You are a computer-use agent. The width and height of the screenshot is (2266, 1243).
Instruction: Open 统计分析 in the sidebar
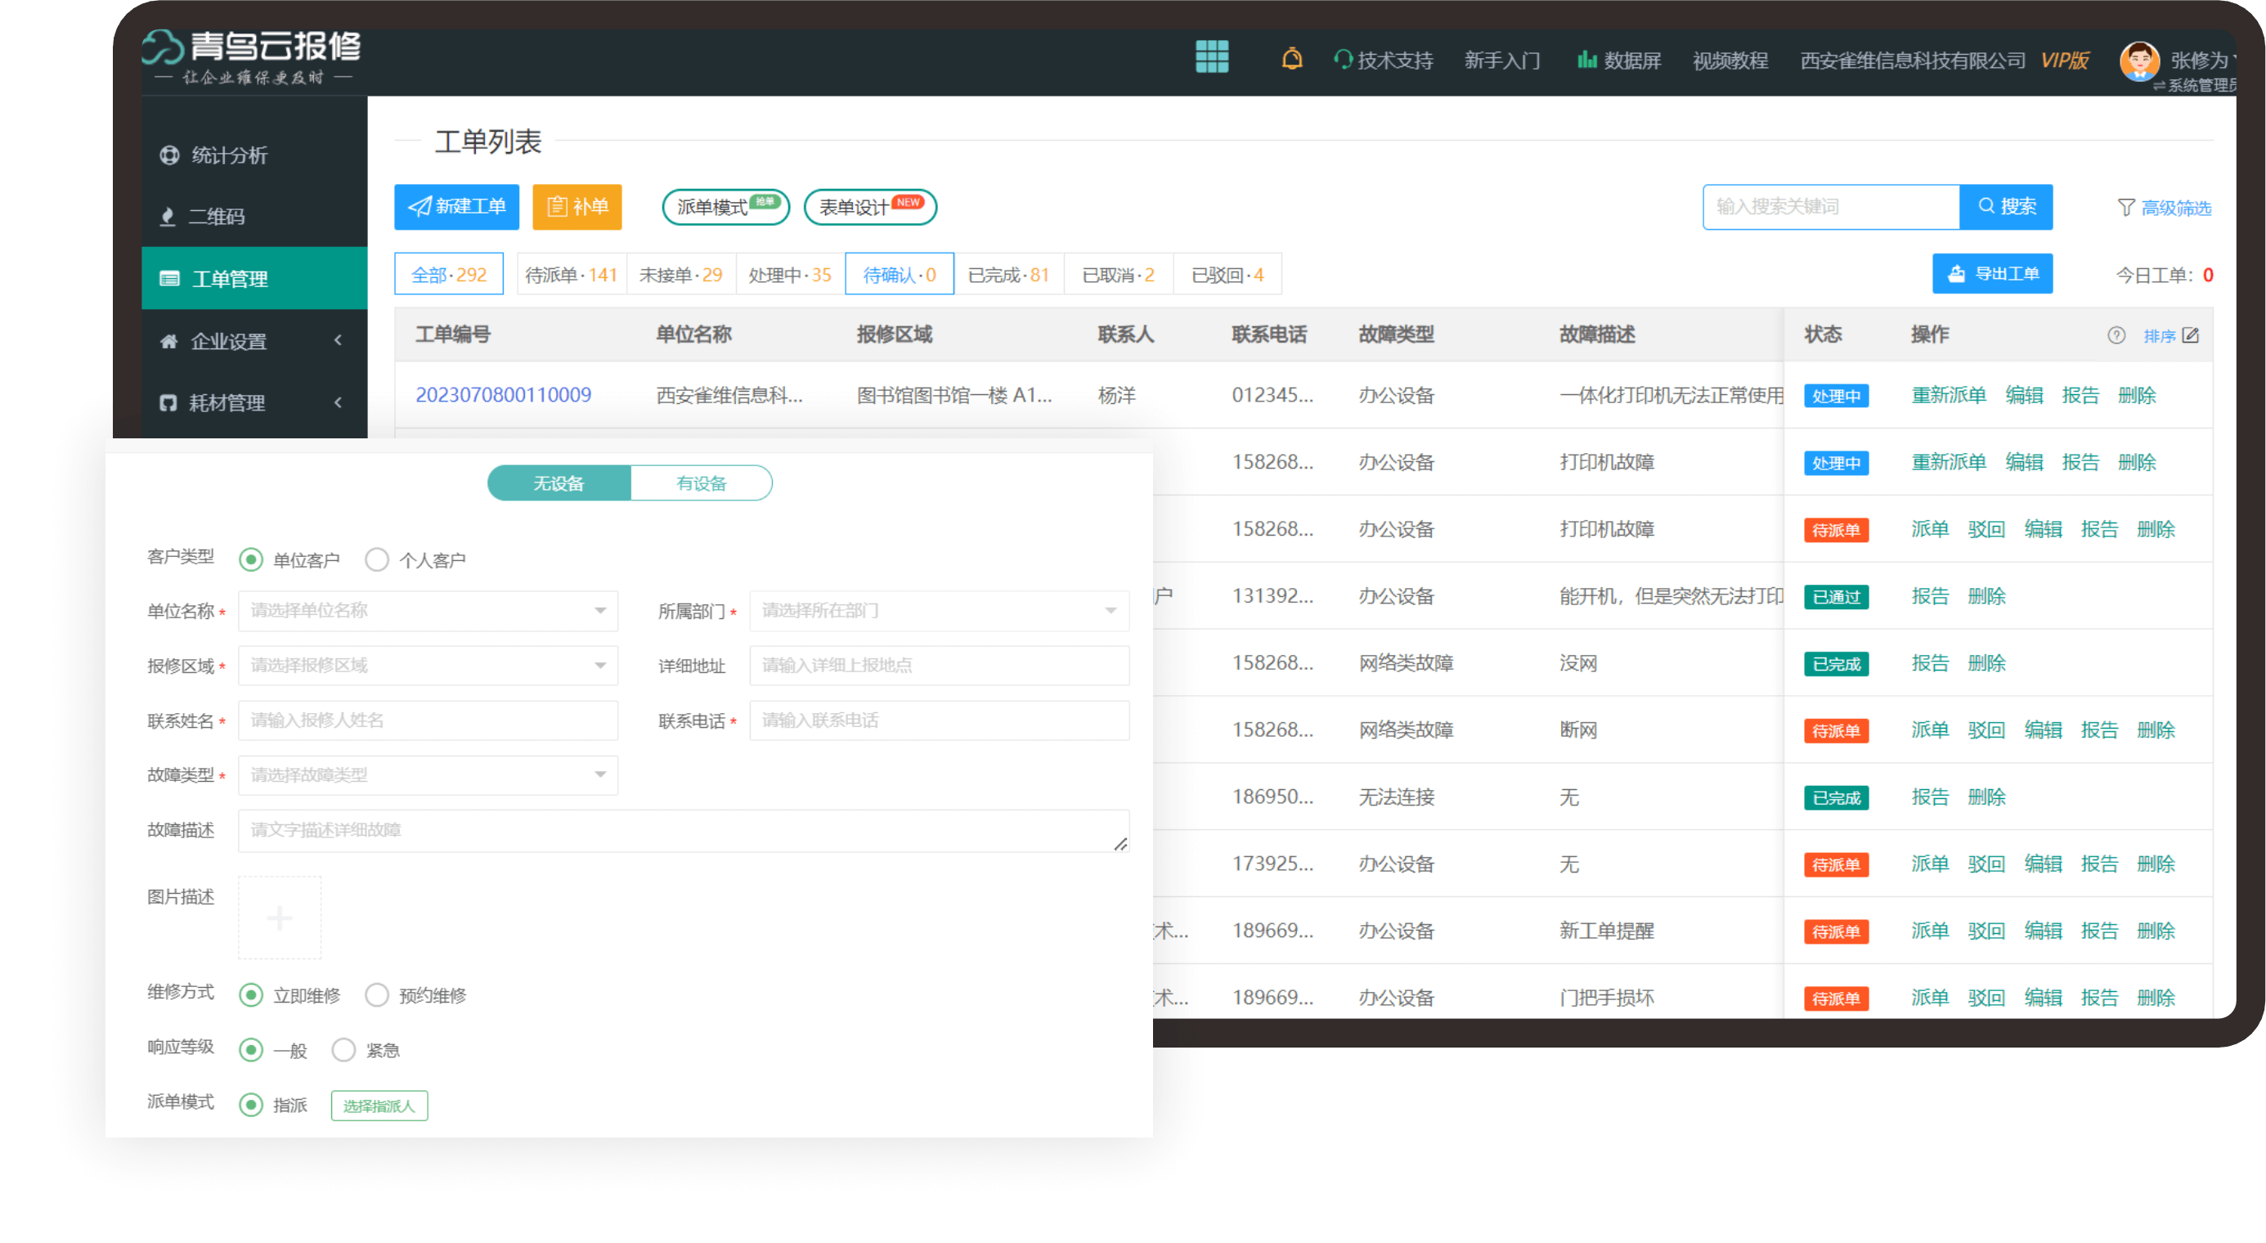(213, 155)
